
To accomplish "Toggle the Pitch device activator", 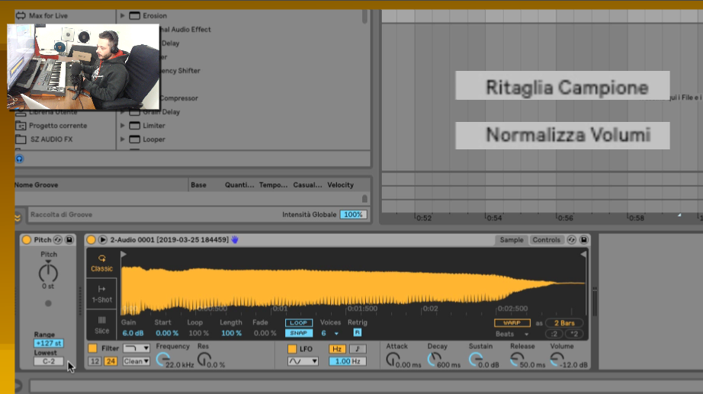I will (x=26, y=240).
